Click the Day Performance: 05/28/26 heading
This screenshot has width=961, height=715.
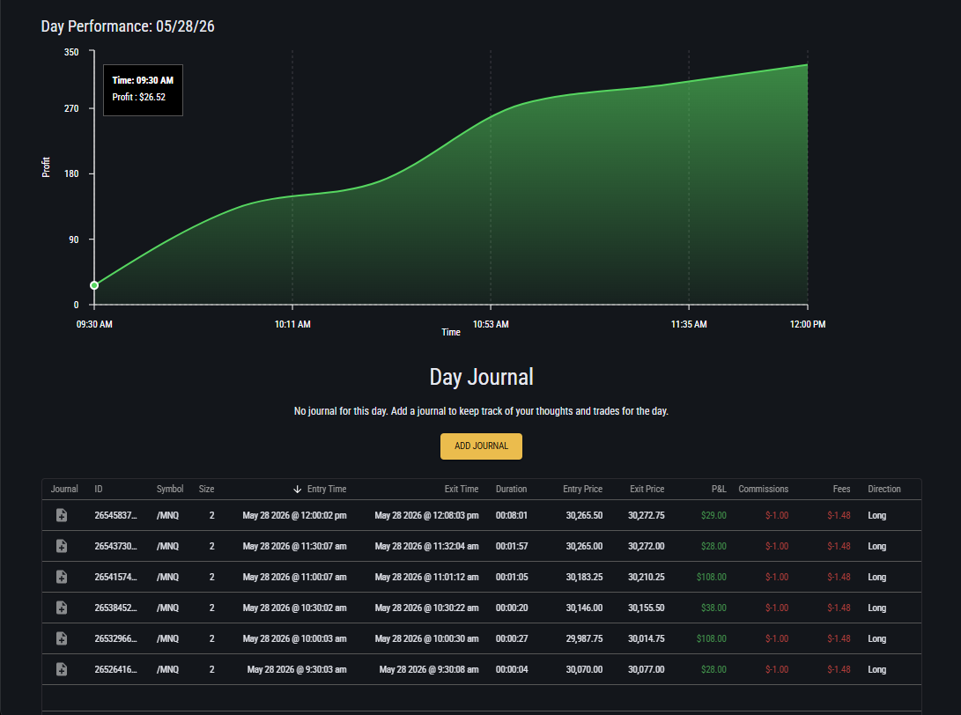pos(128,26)
